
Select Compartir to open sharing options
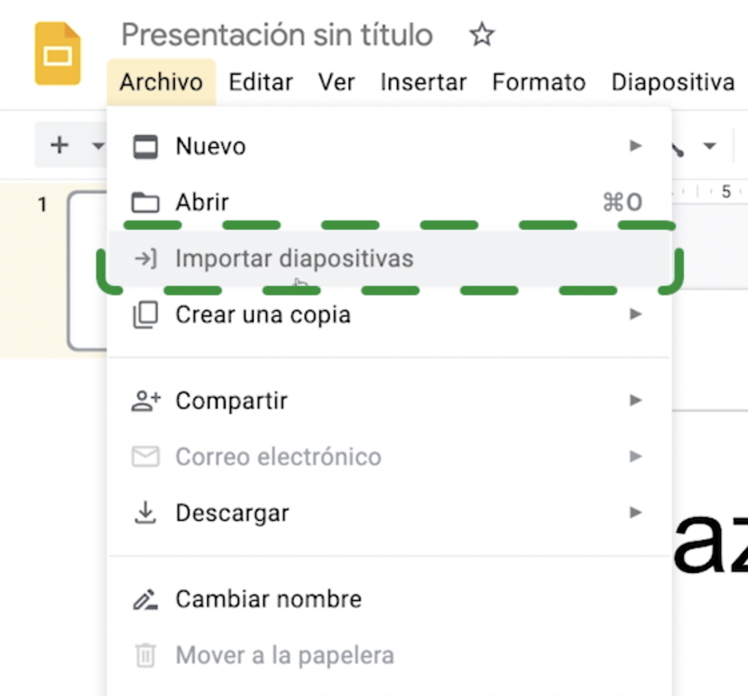click(x=232, y=400)
